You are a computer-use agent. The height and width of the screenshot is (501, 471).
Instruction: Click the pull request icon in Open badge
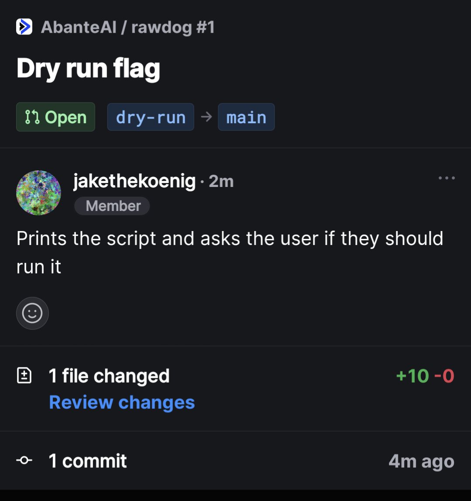pyautogui.click(x=32, y=117)
